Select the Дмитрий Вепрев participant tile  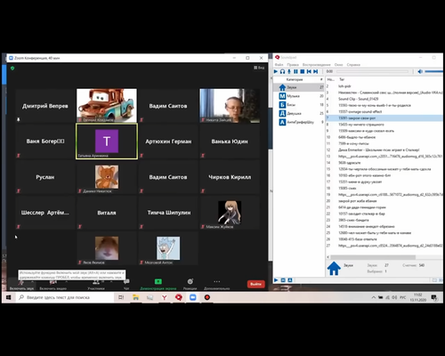coord(45,106)
